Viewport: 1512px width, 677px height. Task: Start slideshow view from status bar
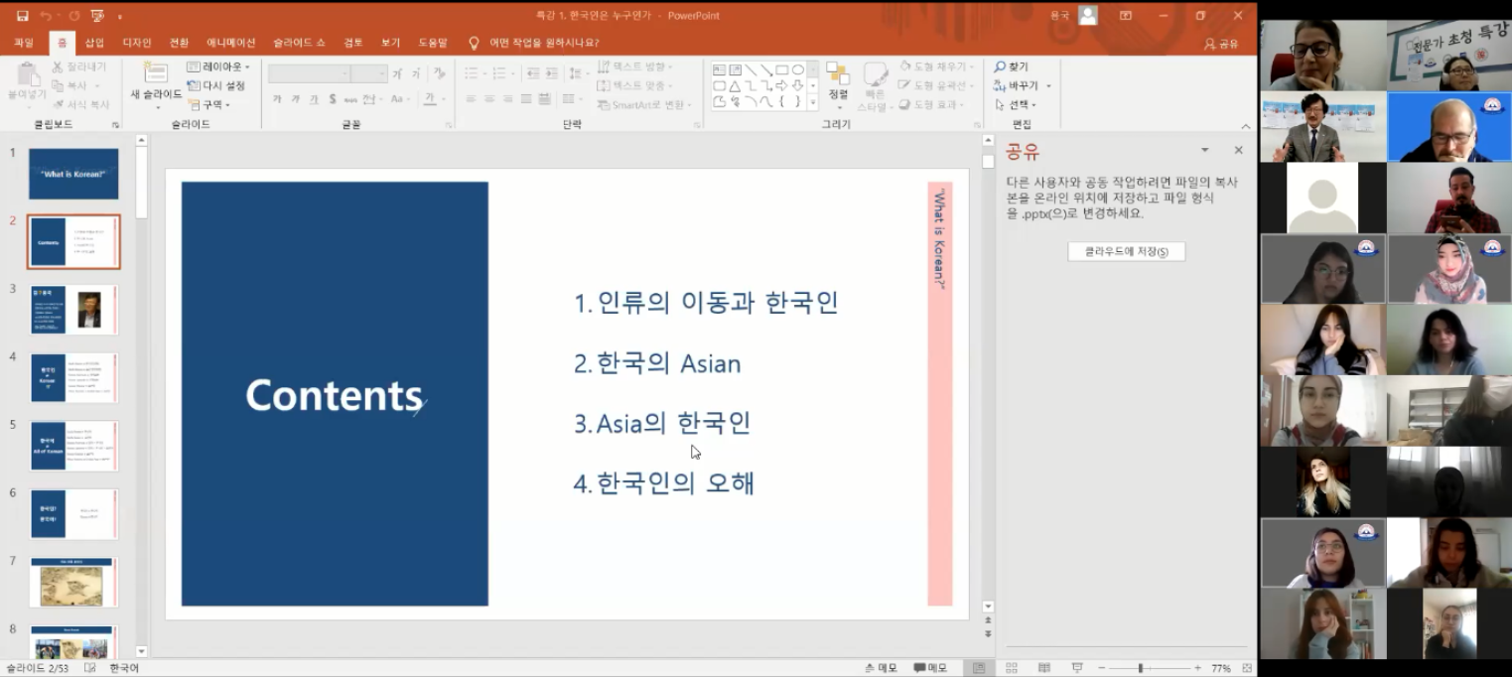point(1077,668)
